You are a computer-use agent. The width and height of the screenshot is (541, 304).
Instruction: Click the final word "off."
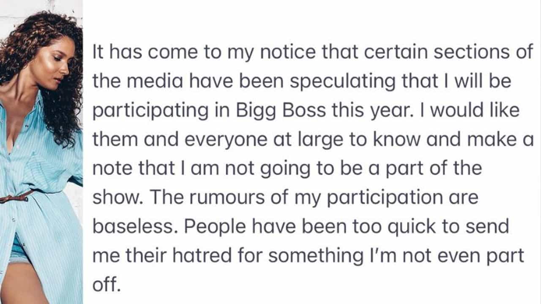click(x=107, y=285)
